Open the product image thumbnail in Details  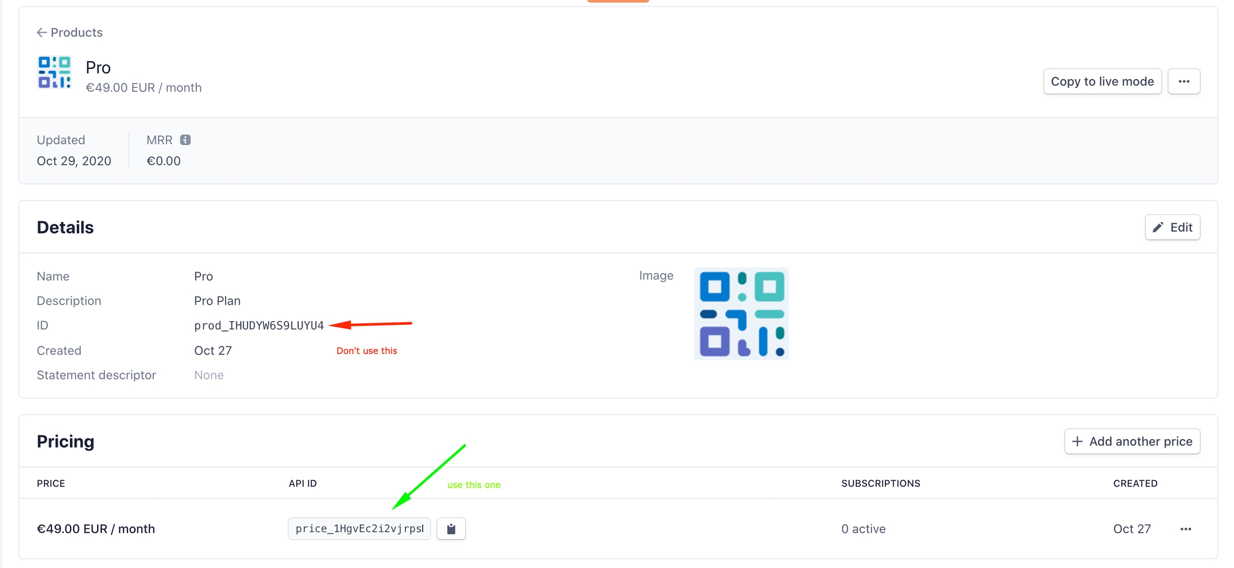pos(741,314)
